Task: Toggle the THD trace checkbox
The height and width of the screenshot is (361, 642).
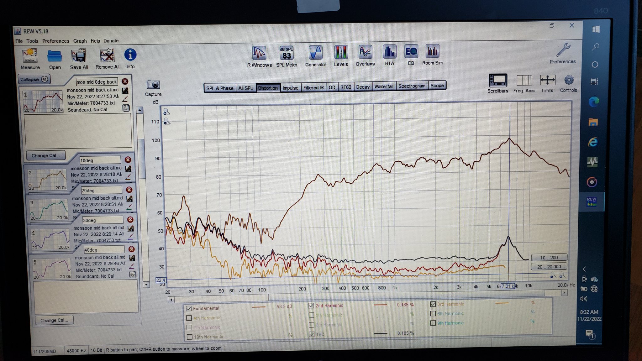Action: (x=312, y=334)
